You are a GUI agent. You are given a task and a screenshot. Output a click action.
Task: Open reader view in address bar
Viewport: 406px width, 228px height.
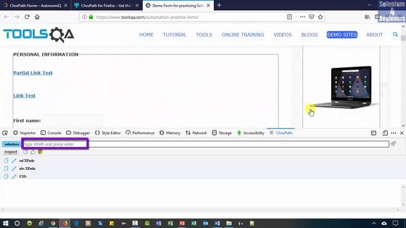point(289,17)
